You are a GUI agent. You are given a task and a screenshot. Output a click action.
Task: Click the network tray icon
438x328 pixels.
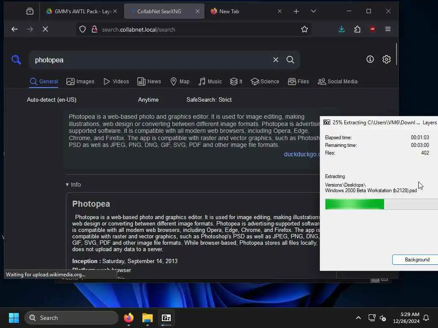(x=372, y=318)
